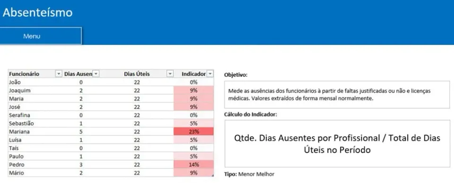Click the table resize handle by Mário's indicator
Screen dimensions: 454x183
pos(212,175)
